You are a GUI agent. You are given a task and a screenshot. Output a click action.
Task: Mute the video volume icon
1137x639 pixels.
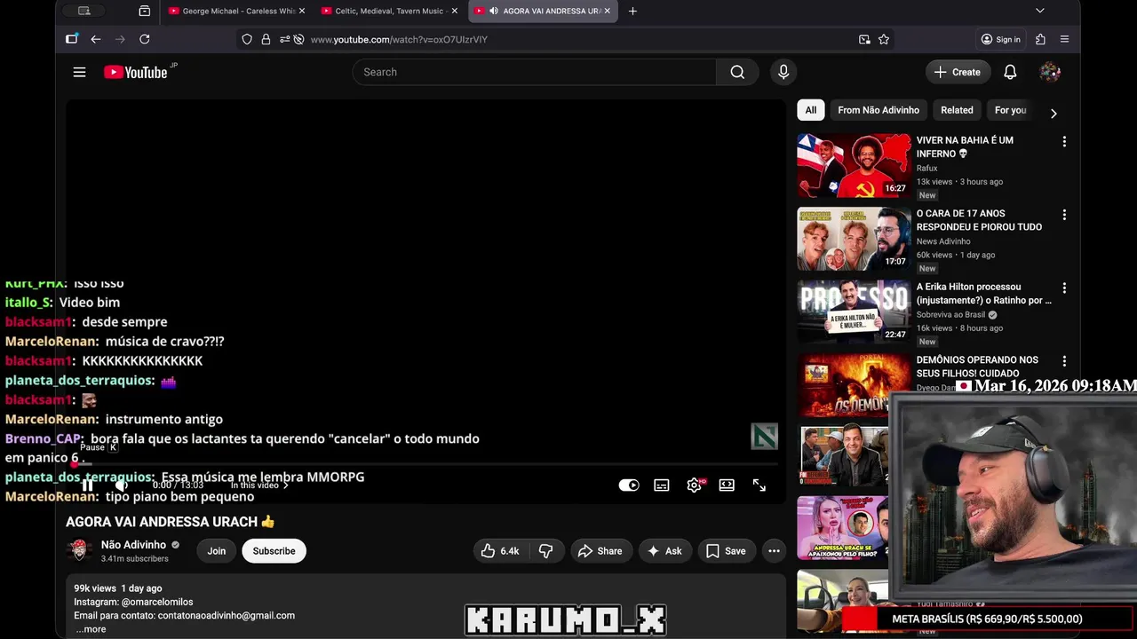[x=121, y=485]
